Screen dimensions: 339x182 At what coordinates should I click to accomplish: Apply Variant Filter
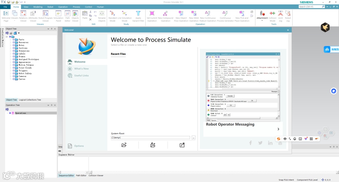point(138,16)
